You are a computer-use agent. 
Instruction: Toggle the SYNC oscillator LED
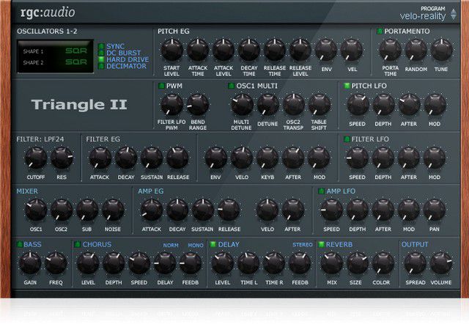pyautogui.click(x=101, y=46)
